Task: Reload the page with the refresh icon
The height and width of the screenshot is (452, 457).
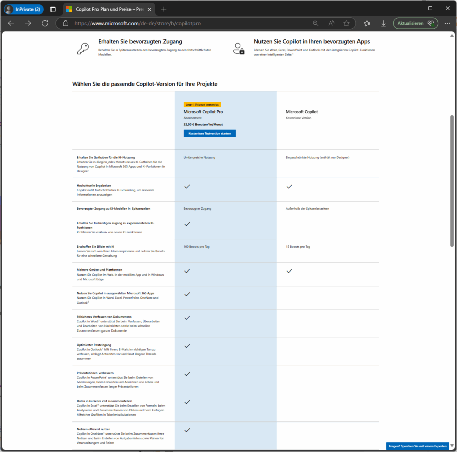Action: coord(45,23)
